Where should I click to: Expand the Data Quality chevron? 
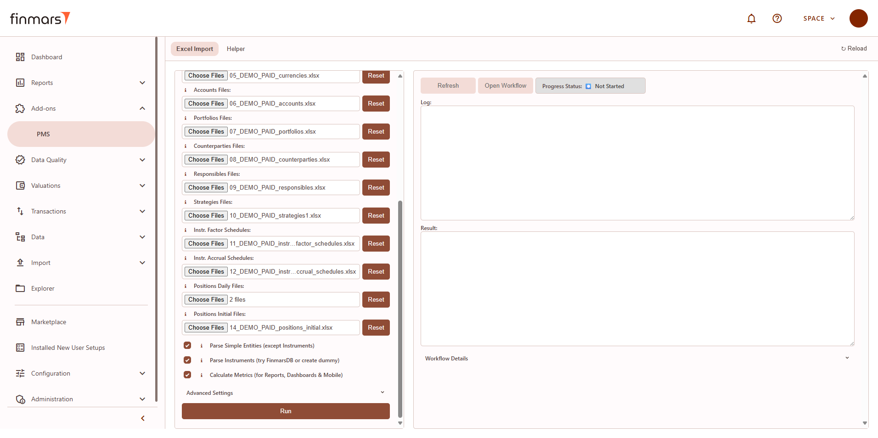142,160
